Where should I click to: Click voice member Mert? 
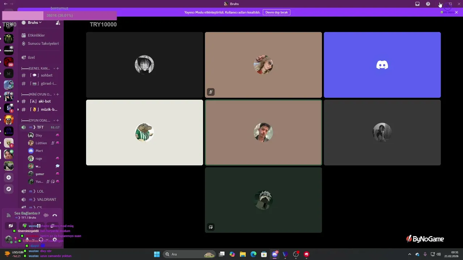(43, 151)
